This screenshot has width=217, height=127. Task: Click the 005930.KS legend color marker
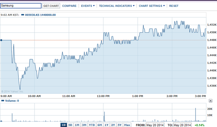pyautogui.click(x=23, y=15)
